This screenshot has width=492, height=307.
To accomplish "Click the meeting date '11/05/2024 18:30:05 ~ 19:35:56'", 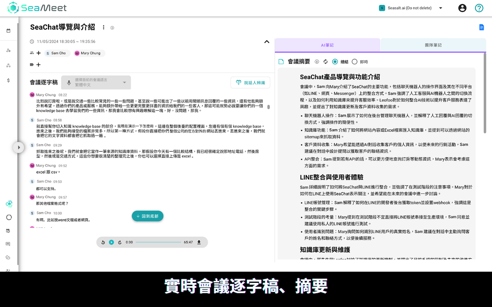I will tap(66, 41).
